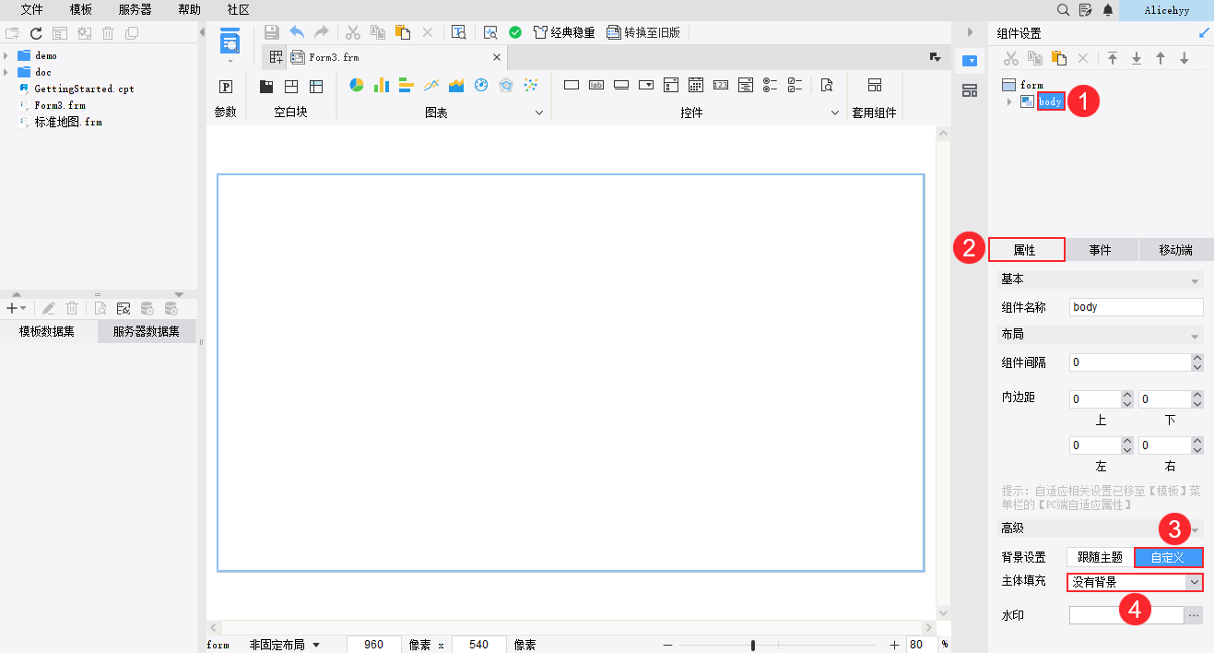
Task: Click the gauge chart icon
Action: (x=480, y=85)
